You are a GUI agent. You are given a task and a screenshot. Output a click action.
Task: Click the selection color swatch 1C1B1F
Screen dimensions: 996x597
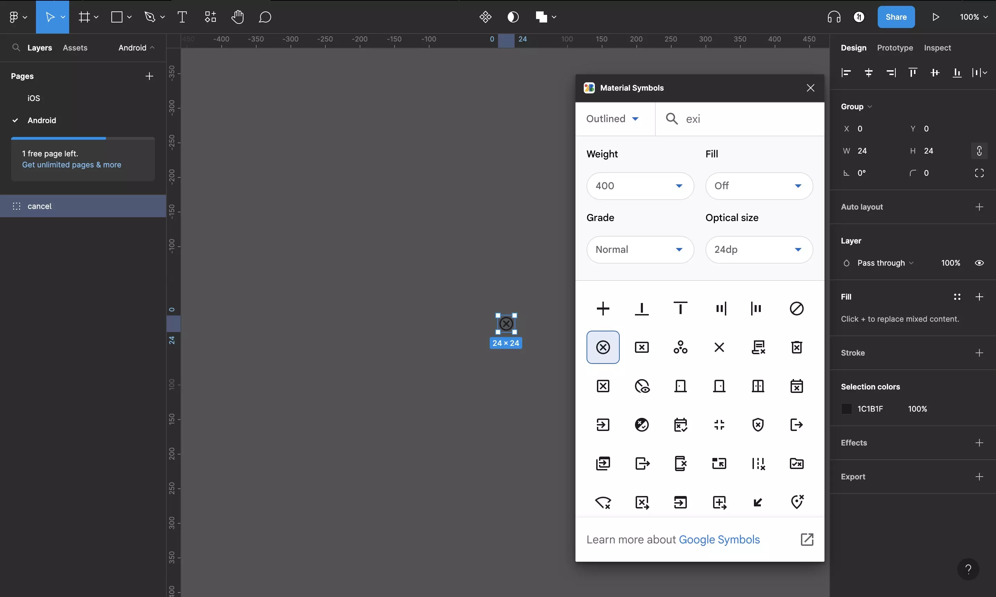click(846, 408)
